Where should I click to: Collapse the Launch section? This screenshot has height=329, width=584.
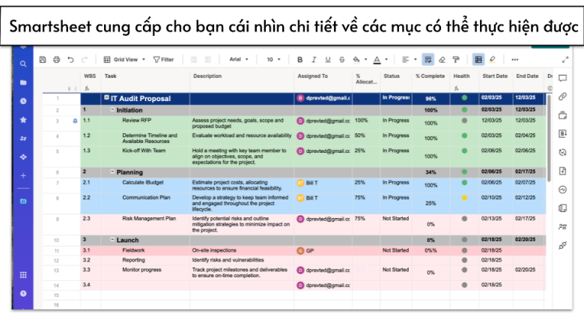coord(112,240)
